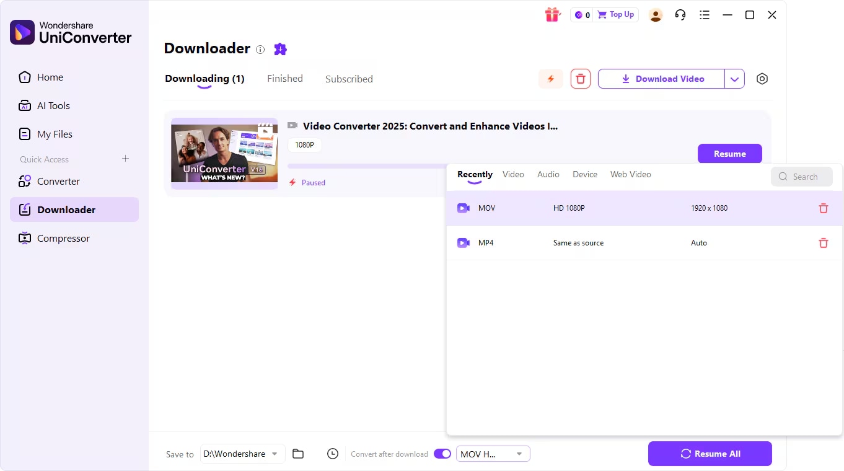The image size is (844, 471).
Task: Click the info icon beside Downloader title
Action: [x=260, y=50]
